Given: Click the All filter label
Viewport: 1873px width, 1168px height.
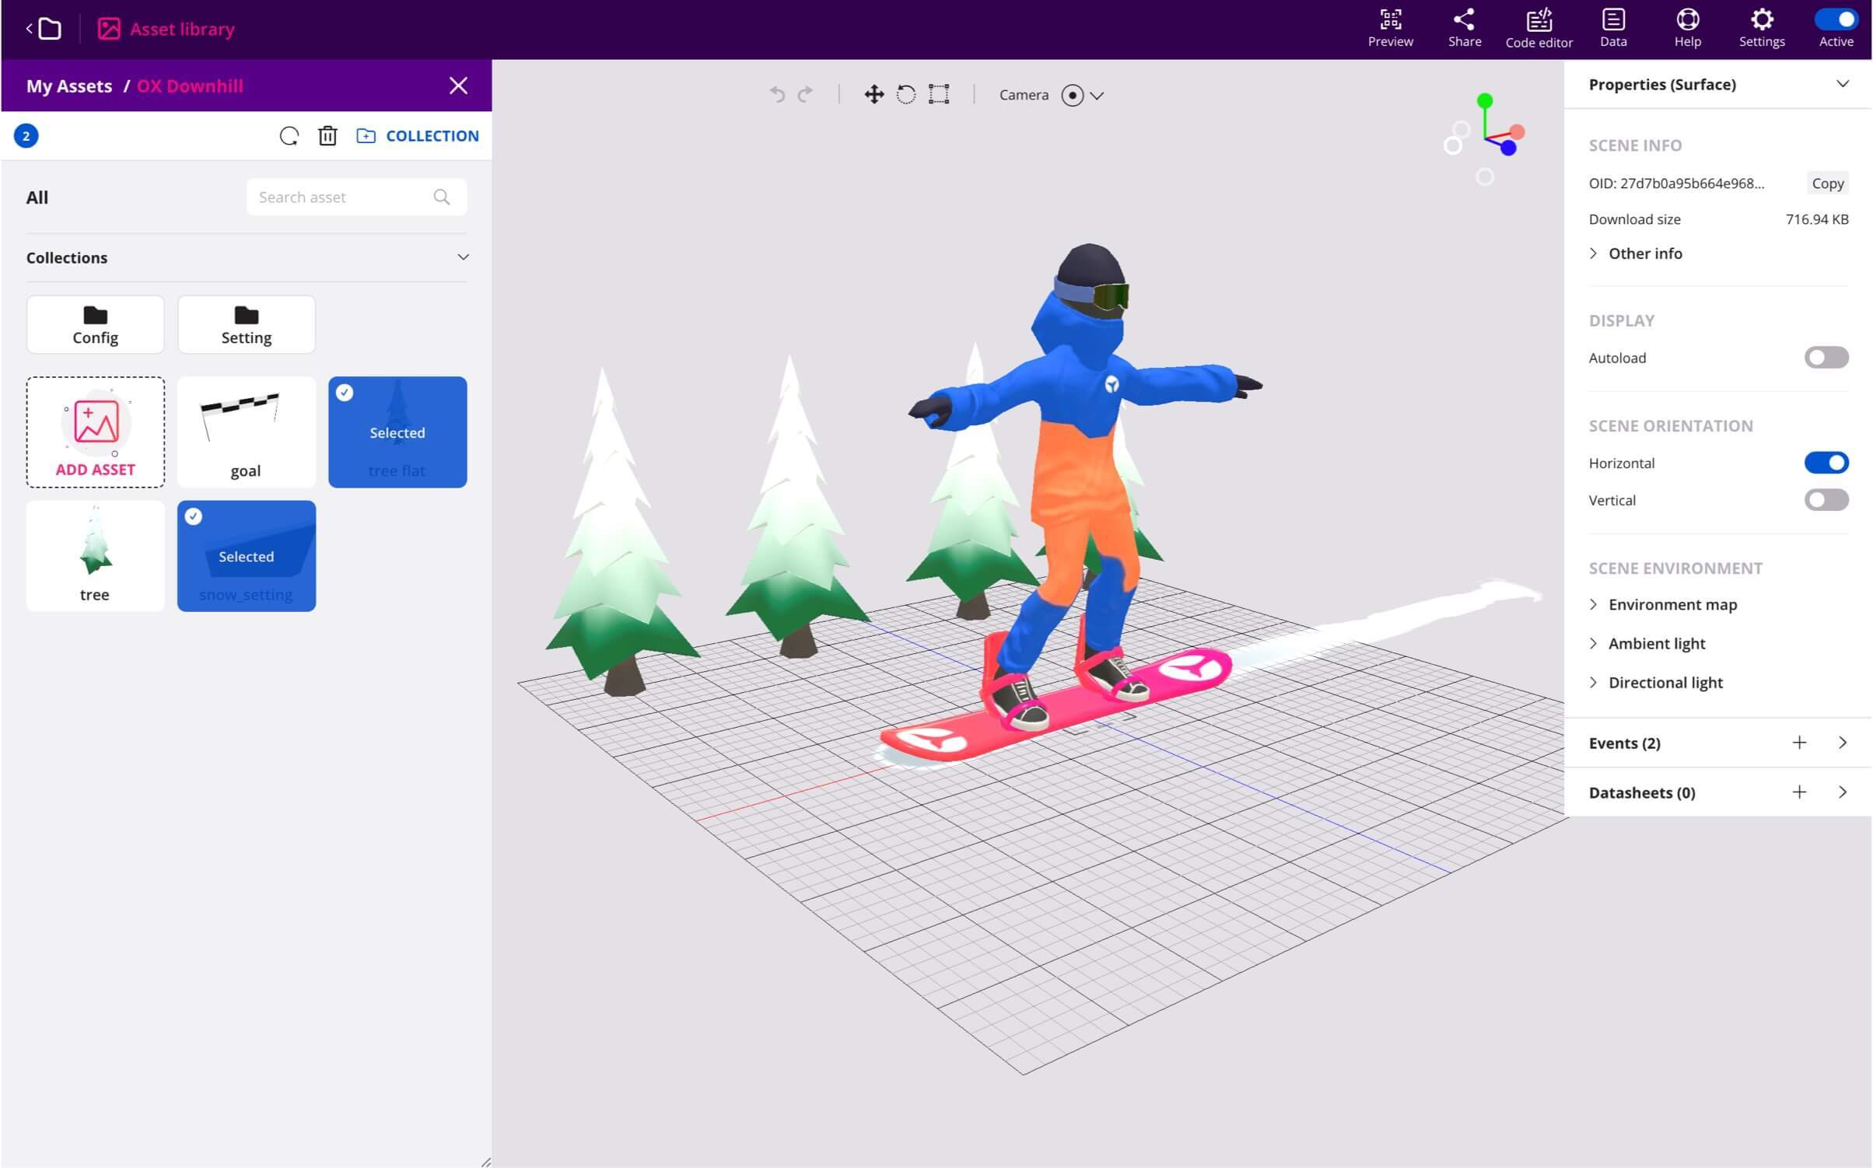Looking at the screenshot, I should (x=37, y=198).
